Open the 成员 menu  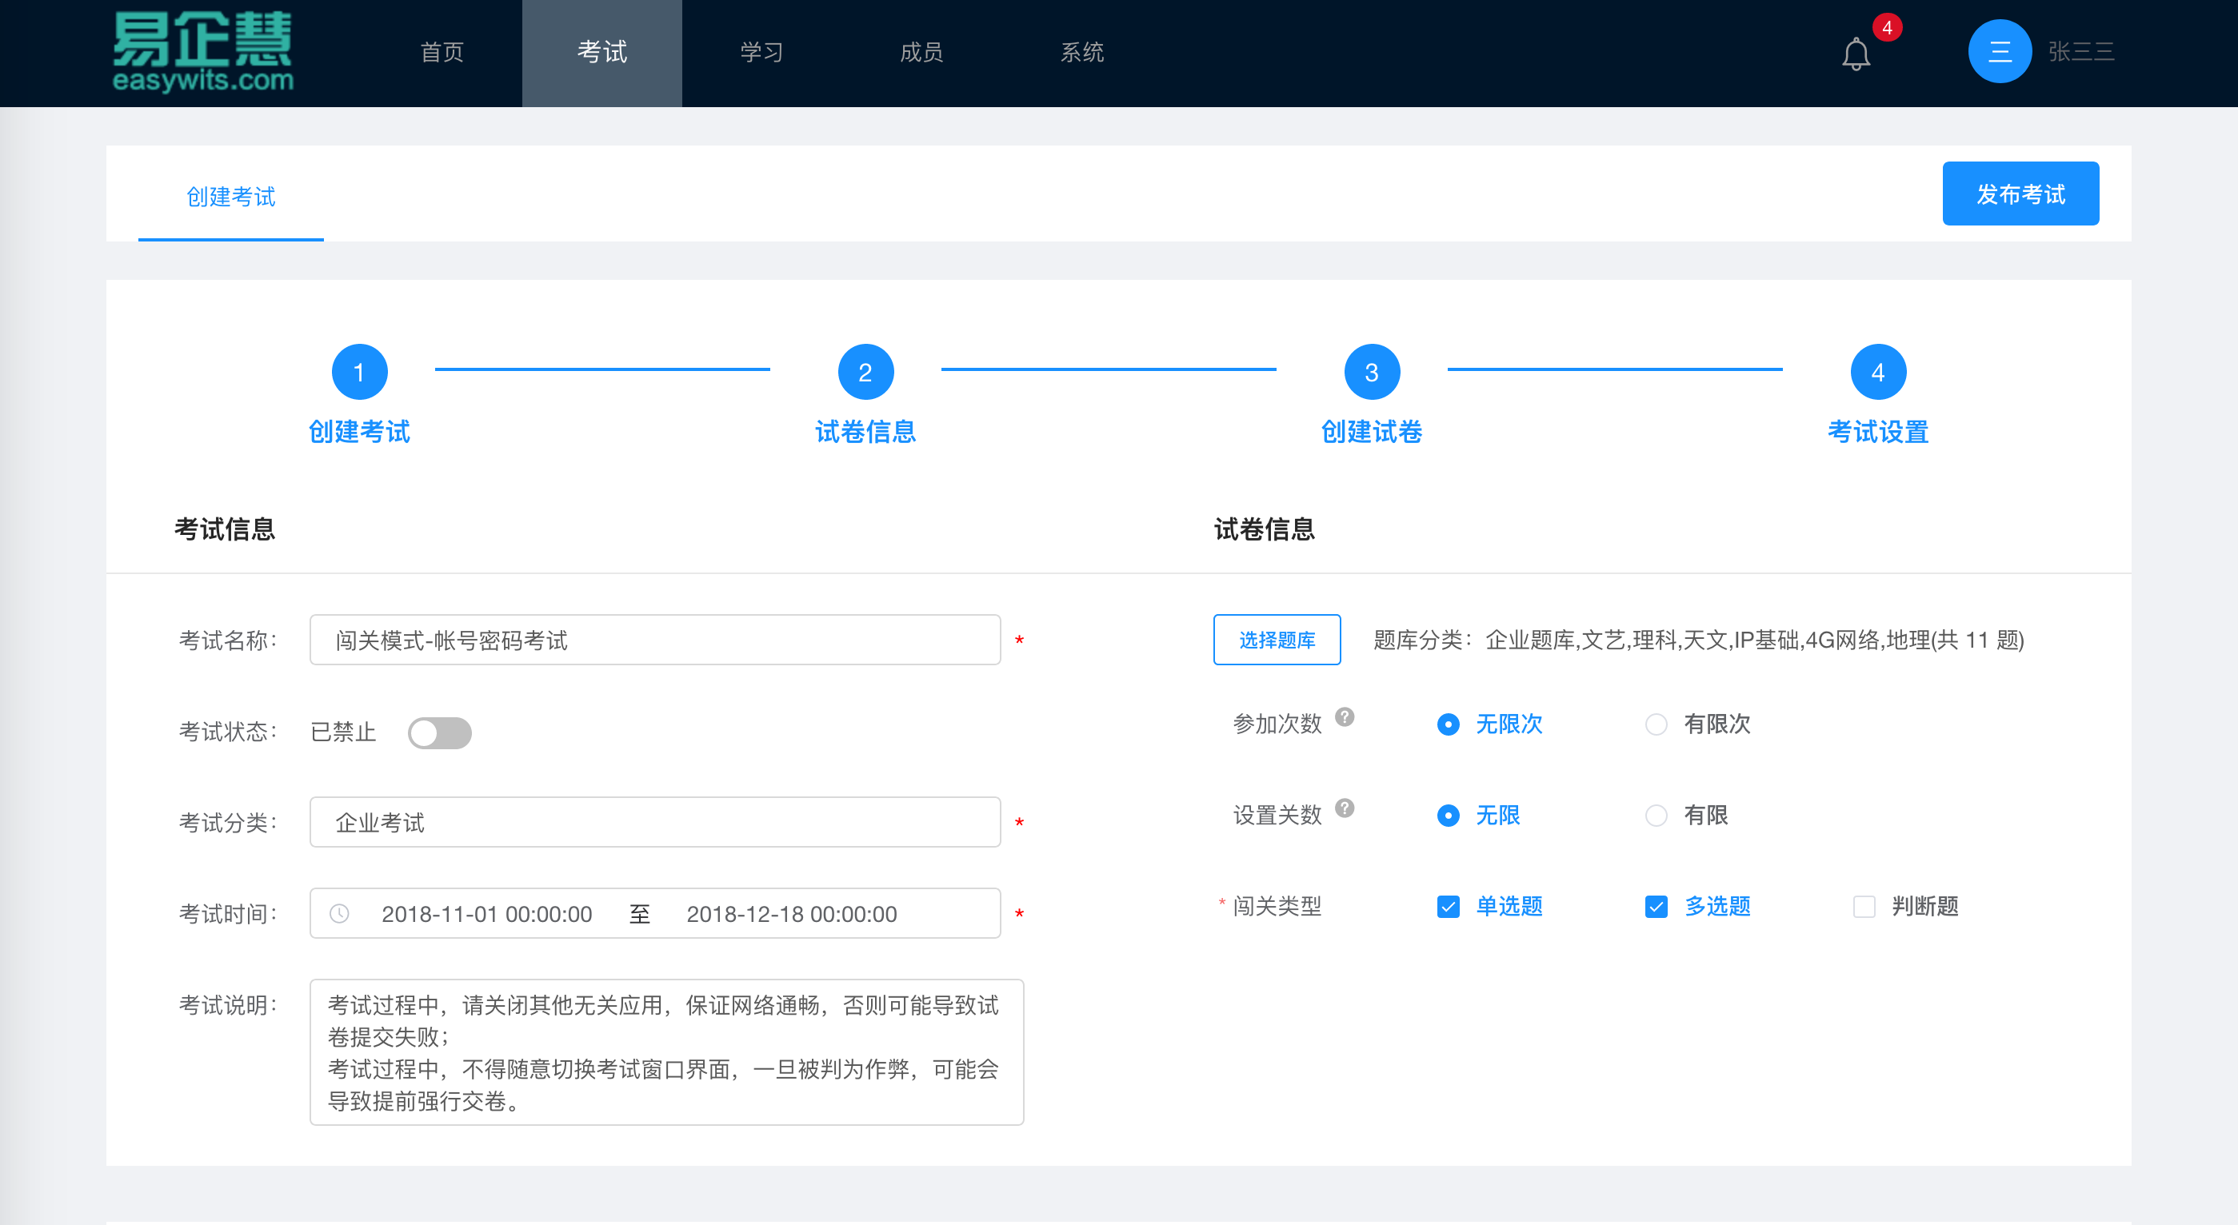[x=921, y=53]
